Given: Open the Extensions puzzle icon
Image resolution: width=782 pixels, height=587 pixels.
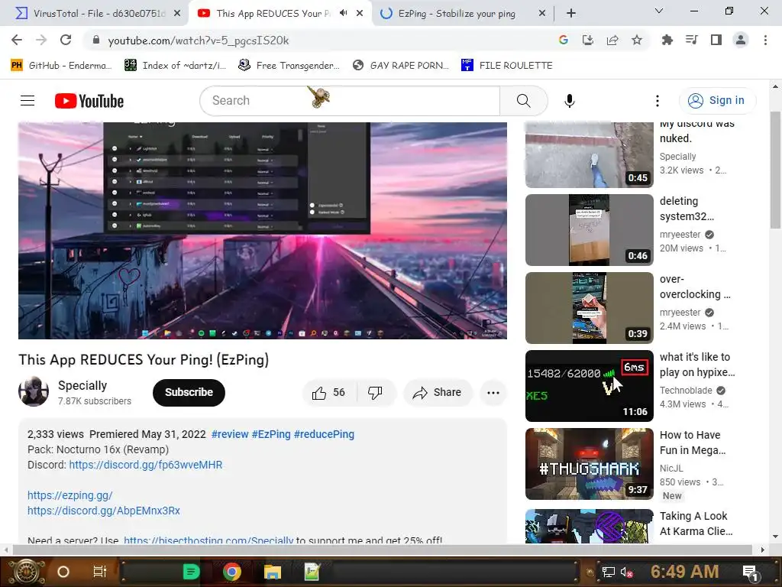Looking at the screenshot, I should (667, 40).
